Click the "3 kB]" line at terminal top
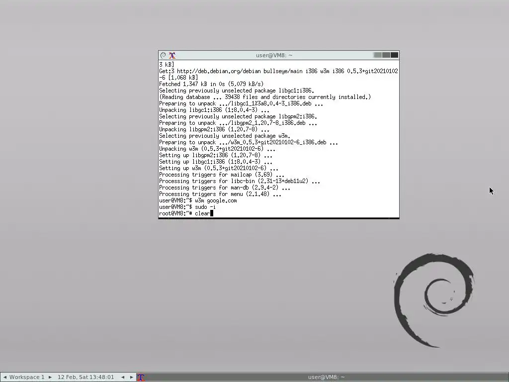This screenshot has width=509, height=382. [167, 65]
